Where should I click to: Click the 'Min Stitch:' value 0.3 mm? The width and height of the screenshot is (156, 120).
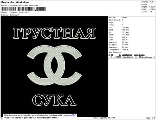pos(125,45)
